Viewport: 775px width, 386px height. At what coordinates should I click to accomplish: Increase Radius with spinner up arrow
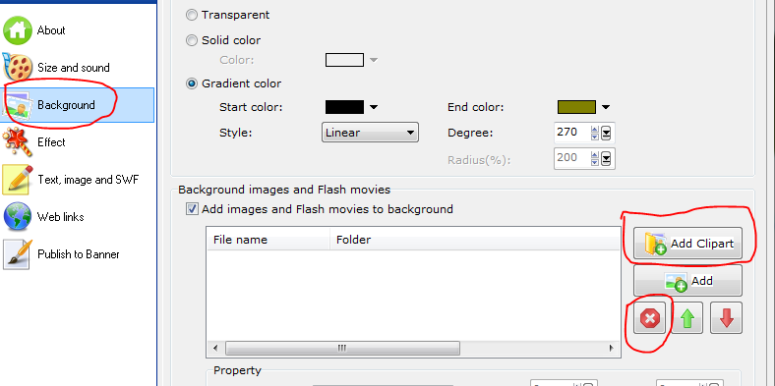pos(595,155)
